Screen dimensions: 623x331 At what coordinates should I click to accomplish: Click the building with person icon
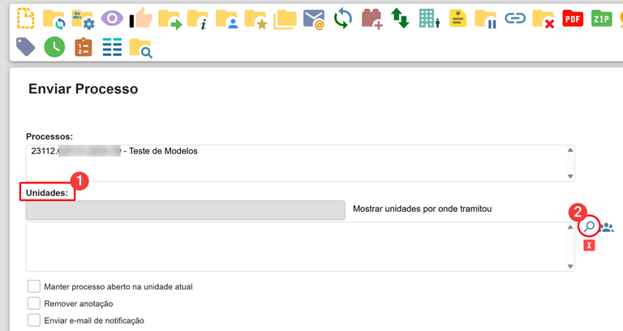pyautogui.click(x=429, y=19)
